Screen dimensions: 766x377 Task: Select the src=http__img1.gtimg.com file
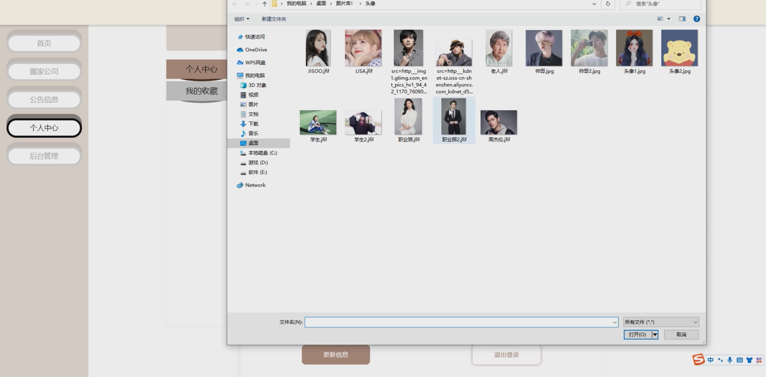coord(409,62)
